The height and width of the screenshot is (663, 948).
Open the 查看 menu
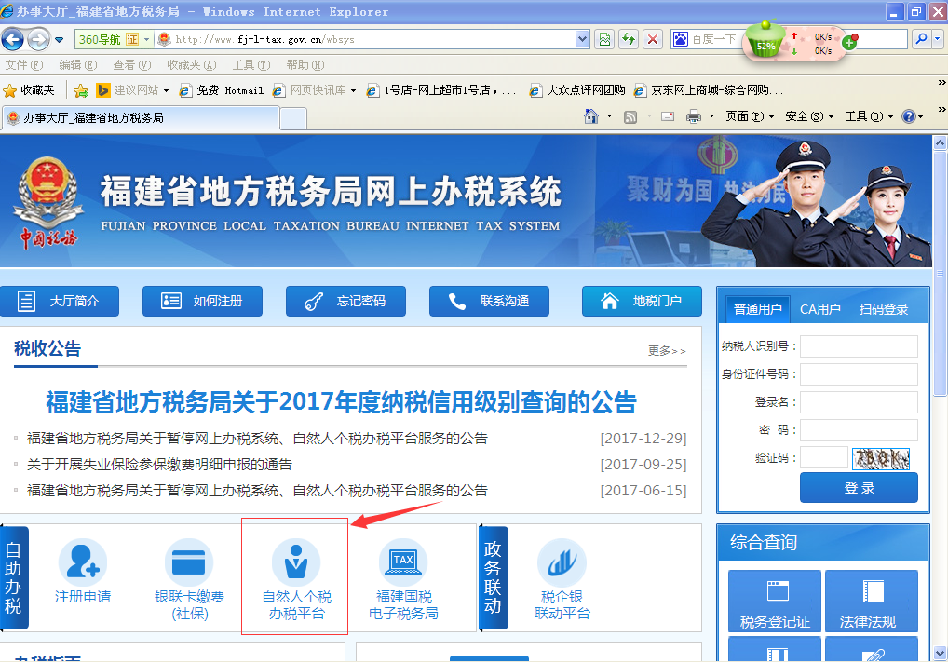tap(132, 64)
